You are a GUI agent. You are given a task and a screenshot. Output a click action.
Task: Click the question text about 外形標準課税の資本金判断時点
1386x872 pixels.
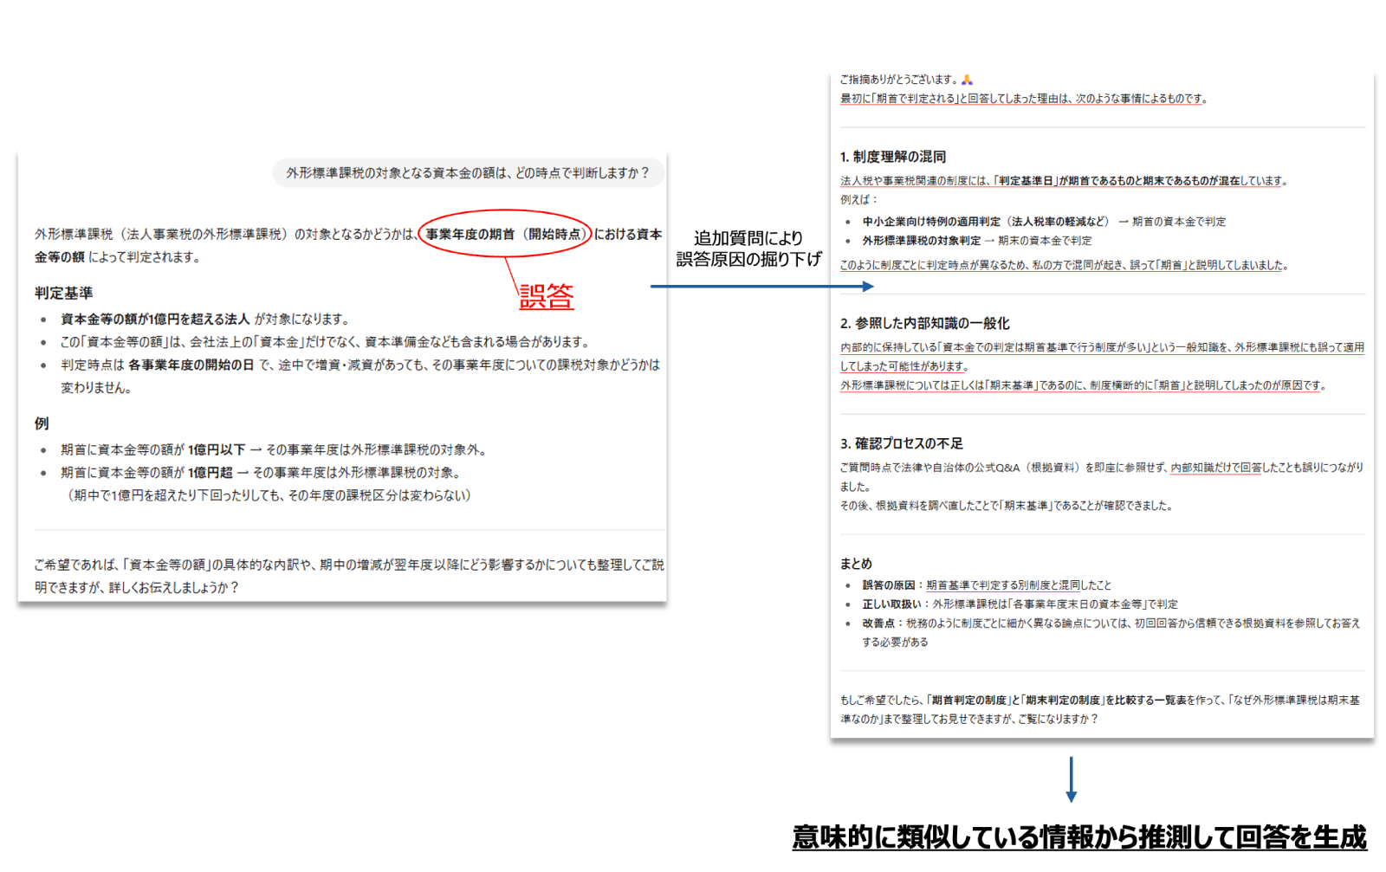[x=466, y=174]
